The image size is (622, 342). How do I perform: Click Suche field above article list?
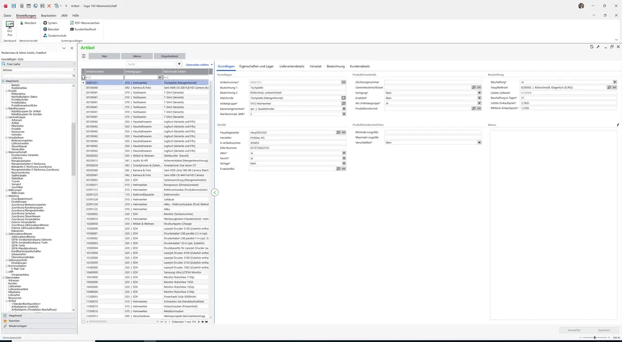coord(151,64)
